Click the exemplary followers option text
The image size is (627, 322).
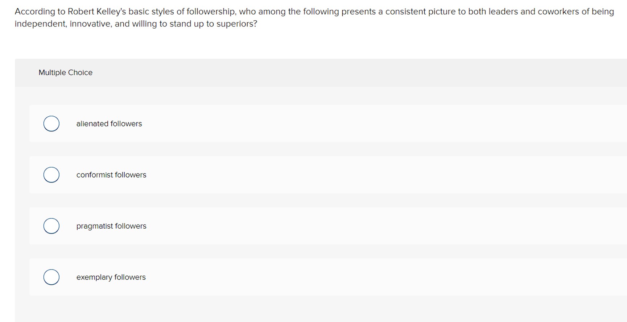coord(111,277)
